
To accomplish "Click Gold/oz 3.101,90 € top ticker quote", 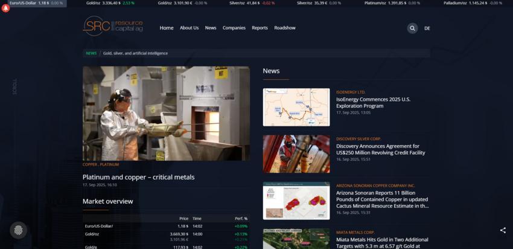I will pyautogui.click(x=182, y=3).
